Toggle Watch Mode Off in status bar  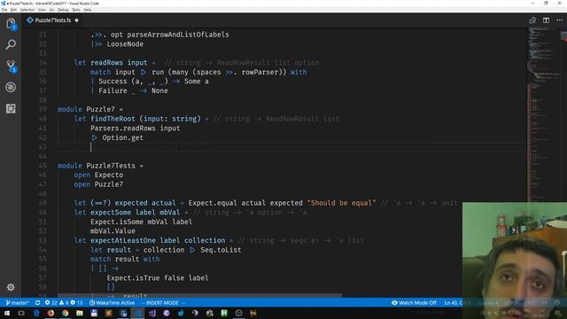click(x=414, y=303)
